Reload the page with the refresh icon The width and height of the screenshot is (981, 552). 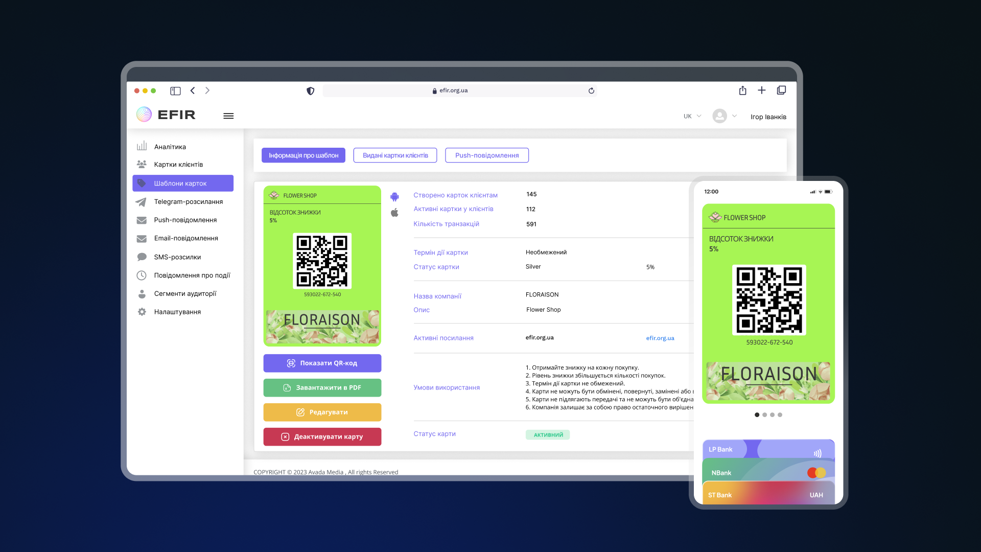point(591,91)
